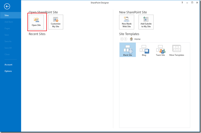Minimize the SharePoint Designer window

pos(187,3)
